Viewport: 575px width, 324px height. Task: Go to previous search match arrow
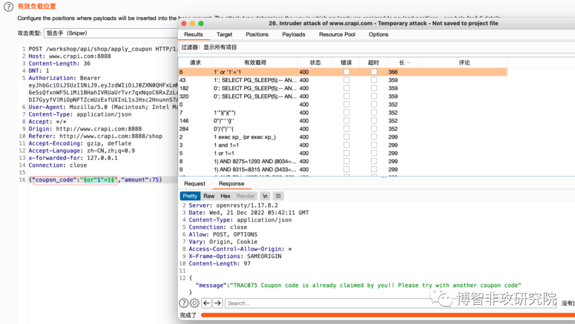[207, 303]
